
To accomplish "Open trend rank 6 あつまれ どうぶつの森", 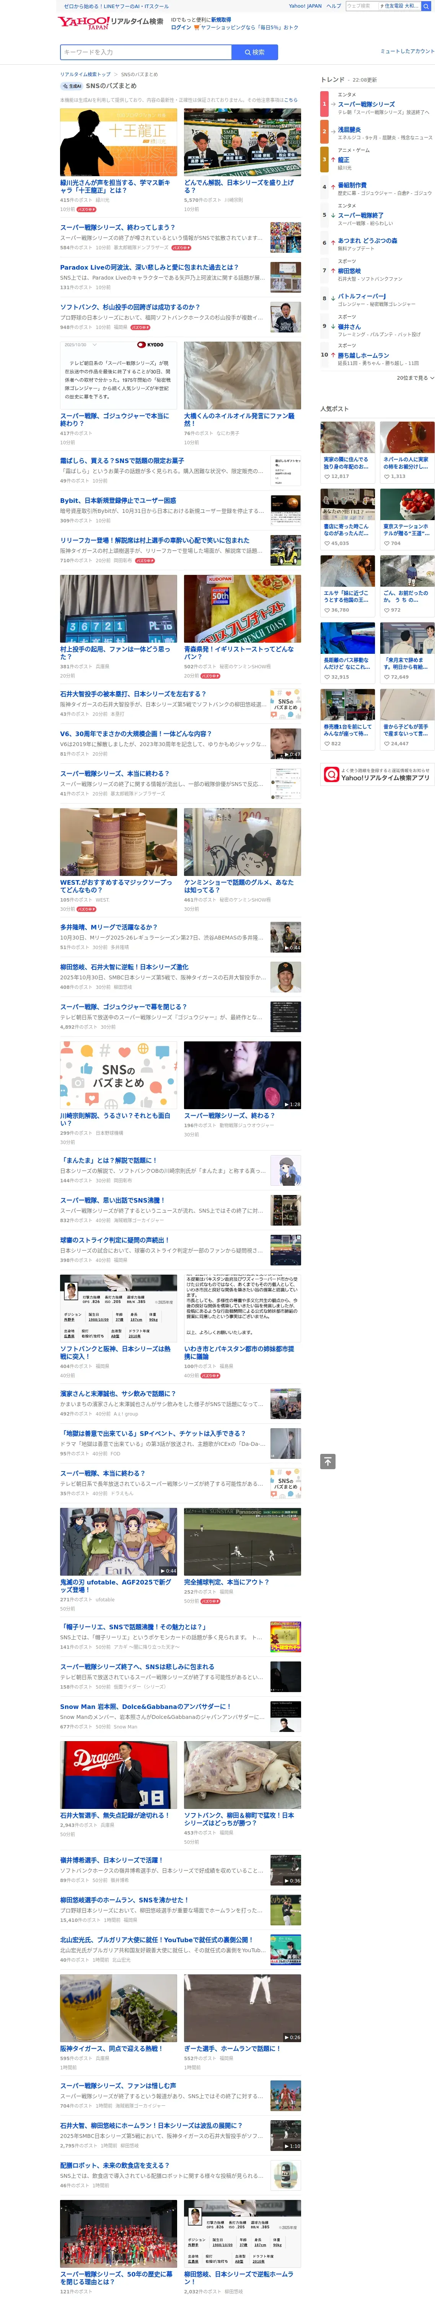I will 367,241.
